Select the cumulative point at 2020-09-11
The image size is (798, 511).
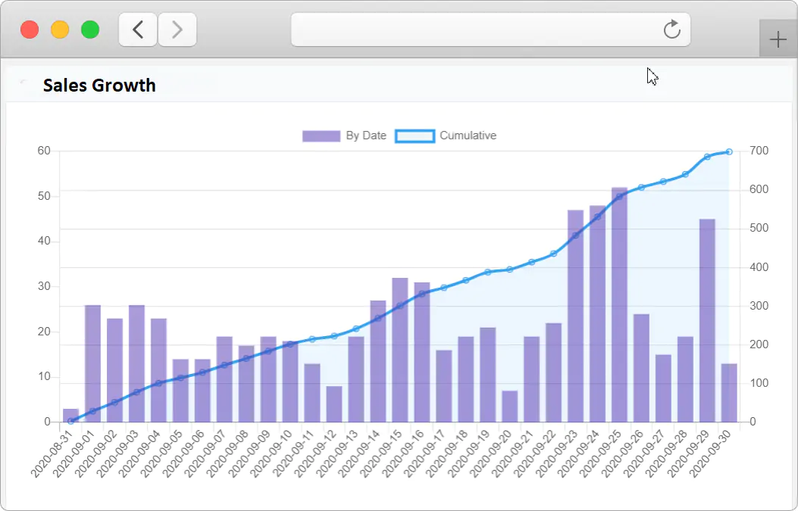[313, 338]
